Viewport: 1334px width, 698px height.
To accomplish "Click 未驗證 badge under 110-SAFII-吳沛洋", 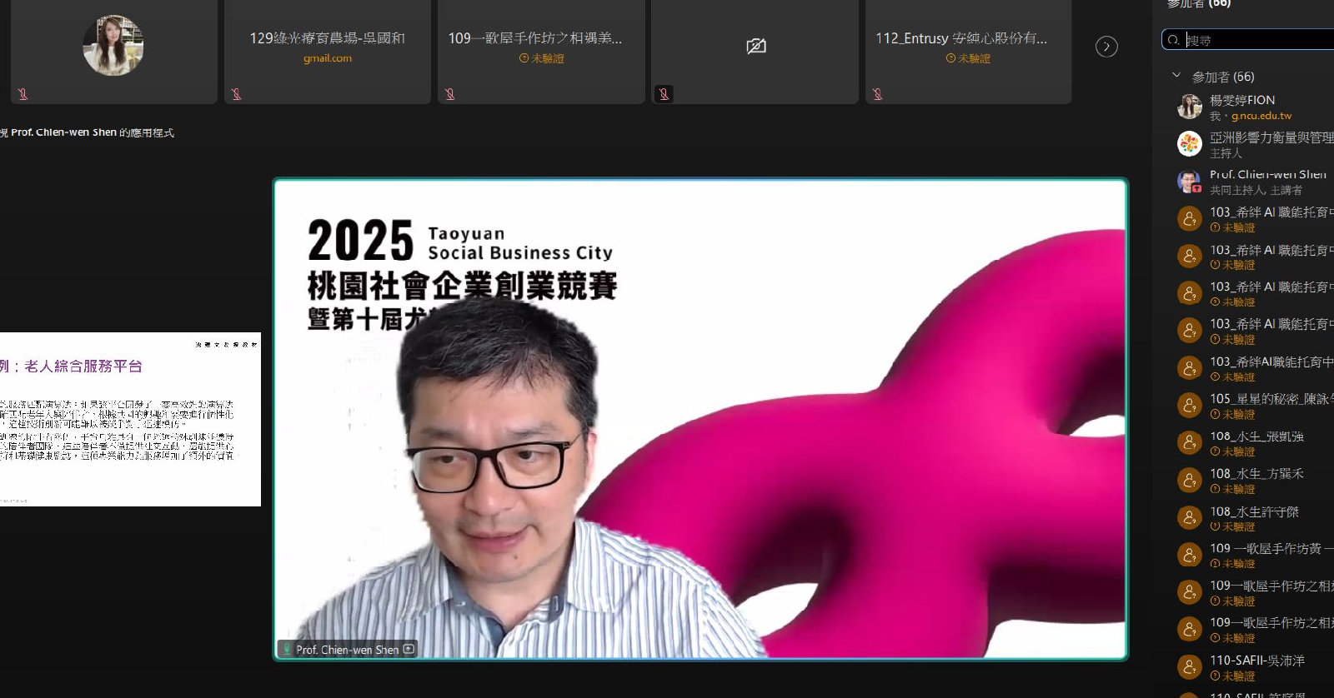I will (x=1232, y=676).
